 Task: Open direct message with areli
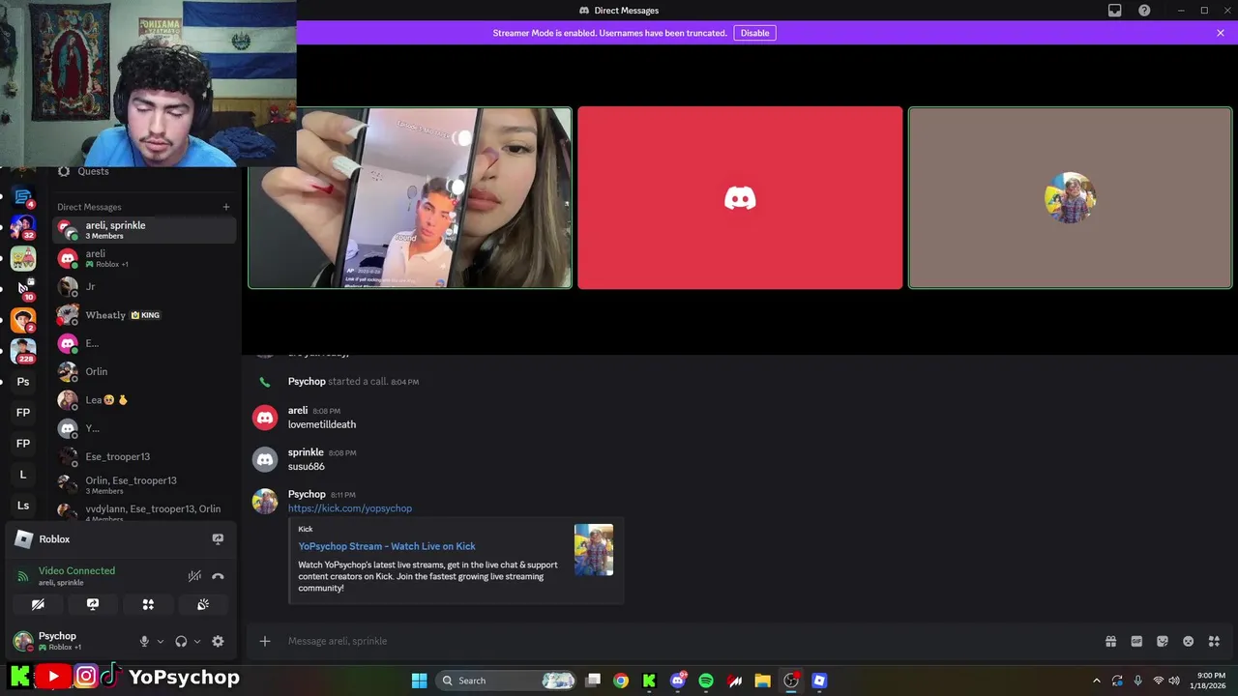144,258
